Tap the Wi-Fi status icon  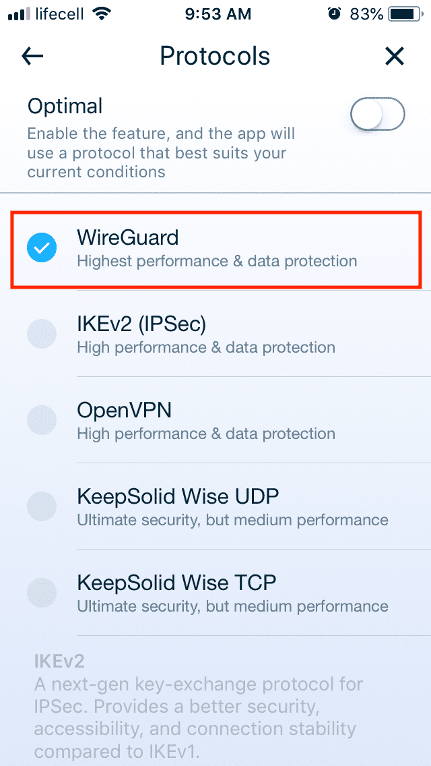click(103, 13)
